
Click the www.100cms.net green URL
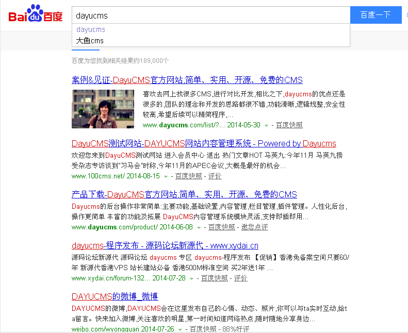pyautogui.click(x=99, y=176)
